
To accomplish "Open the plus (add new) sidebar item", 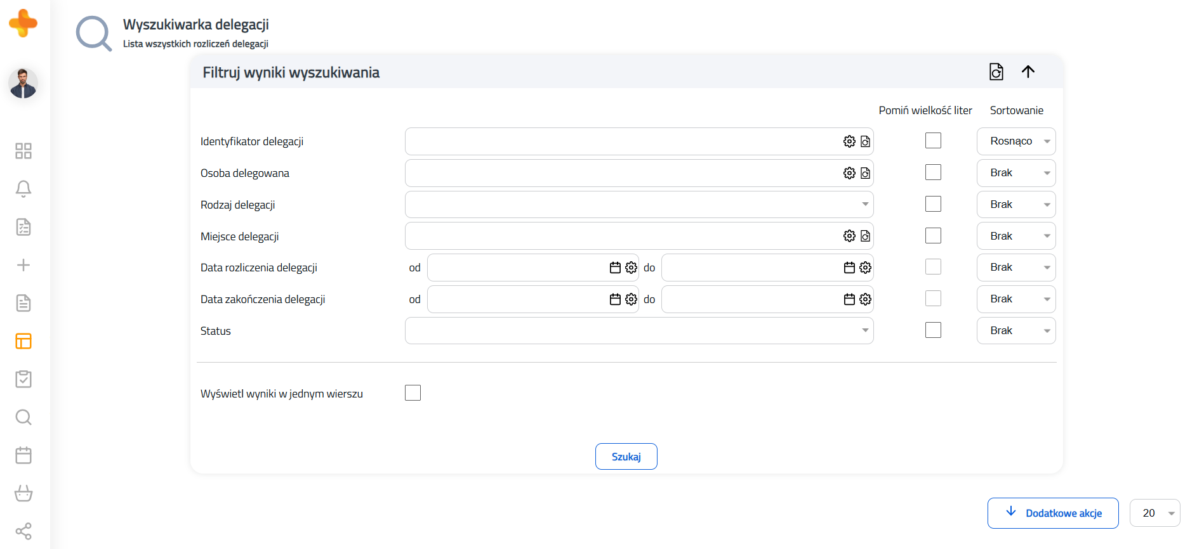I will [x=23, y=265].
